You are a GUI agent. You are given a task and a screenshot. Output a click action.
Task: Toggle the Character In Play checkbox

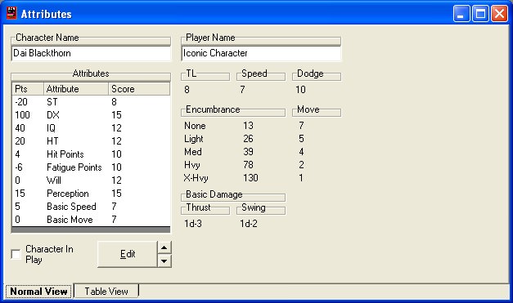coord(16,254)
